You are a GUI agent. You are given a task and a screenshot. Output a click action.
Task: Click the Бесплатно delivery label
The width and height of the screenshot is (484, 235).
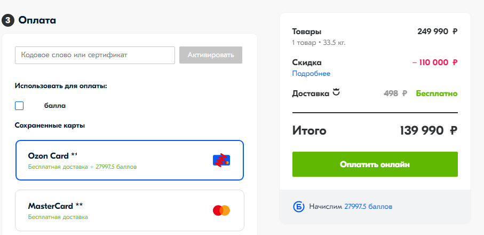[437, 93]
